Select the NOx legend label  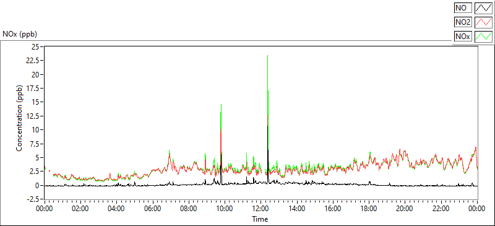[463, 37]
